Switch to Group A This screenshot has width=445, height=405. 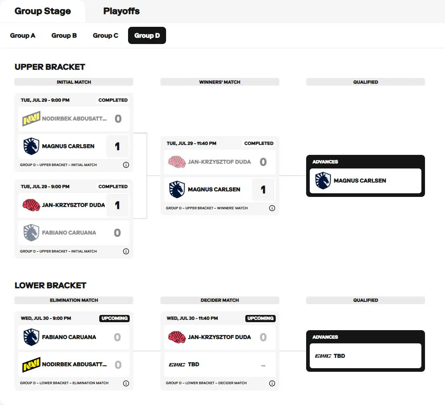coord(23,36)
